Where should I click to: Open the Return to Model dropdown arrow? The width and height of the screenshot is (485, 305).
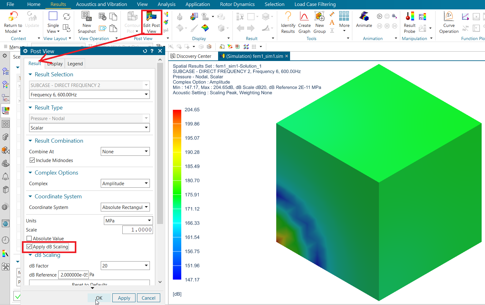pyautogui.click(x=20, y=31)
